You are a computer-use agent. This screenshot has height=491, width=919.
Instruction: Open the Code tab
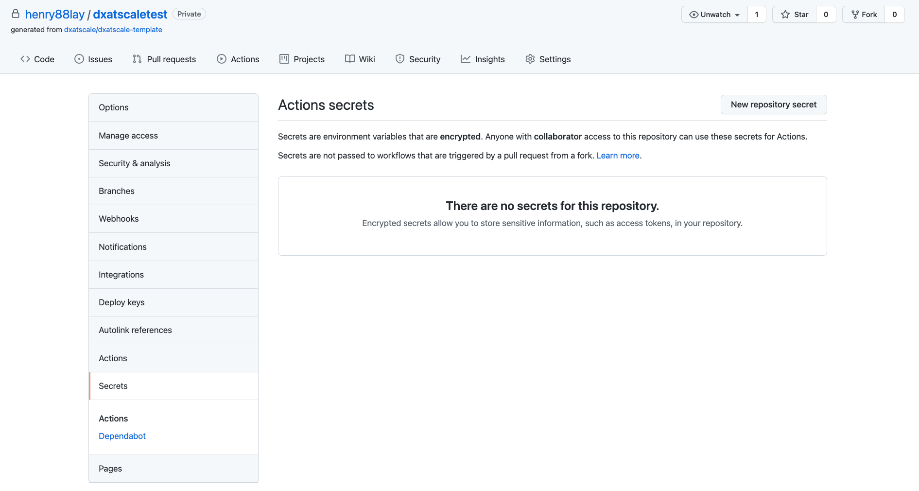(x=37, y=59)
